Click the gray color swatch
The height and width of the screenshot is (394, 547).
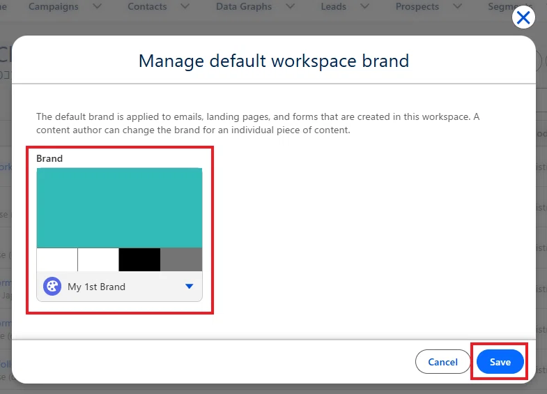pos(181,259)
